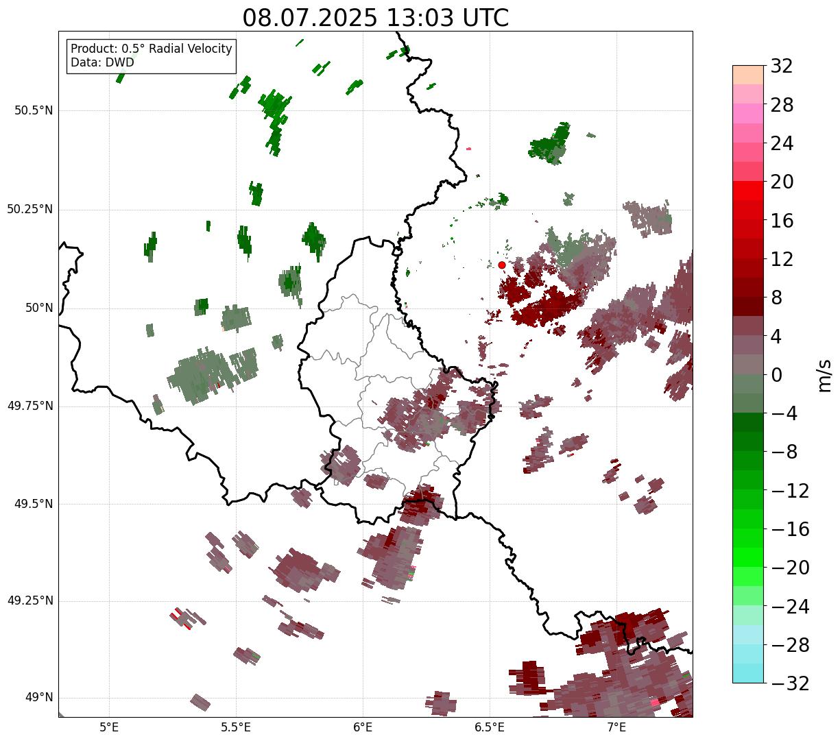
Task: Click the colorbar value 20
Action: click(x=782, y=182)
